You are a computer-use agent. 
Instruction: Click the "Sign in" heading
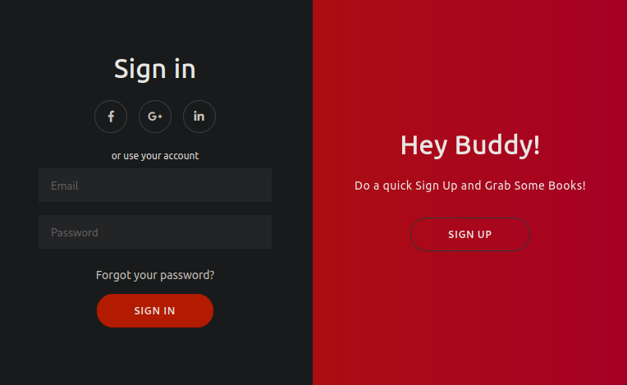click(155, 69)
